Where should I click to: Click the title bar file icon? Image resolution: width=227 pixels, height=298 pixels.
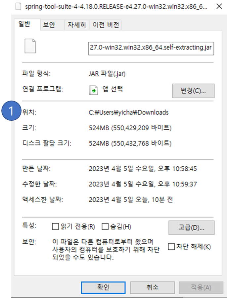(18, 6)
